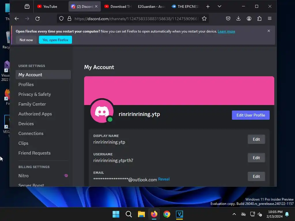The height and width of the screenshot is (221, 295).
Task: Open a new browser tab
Action: click(x=208, y=7)
